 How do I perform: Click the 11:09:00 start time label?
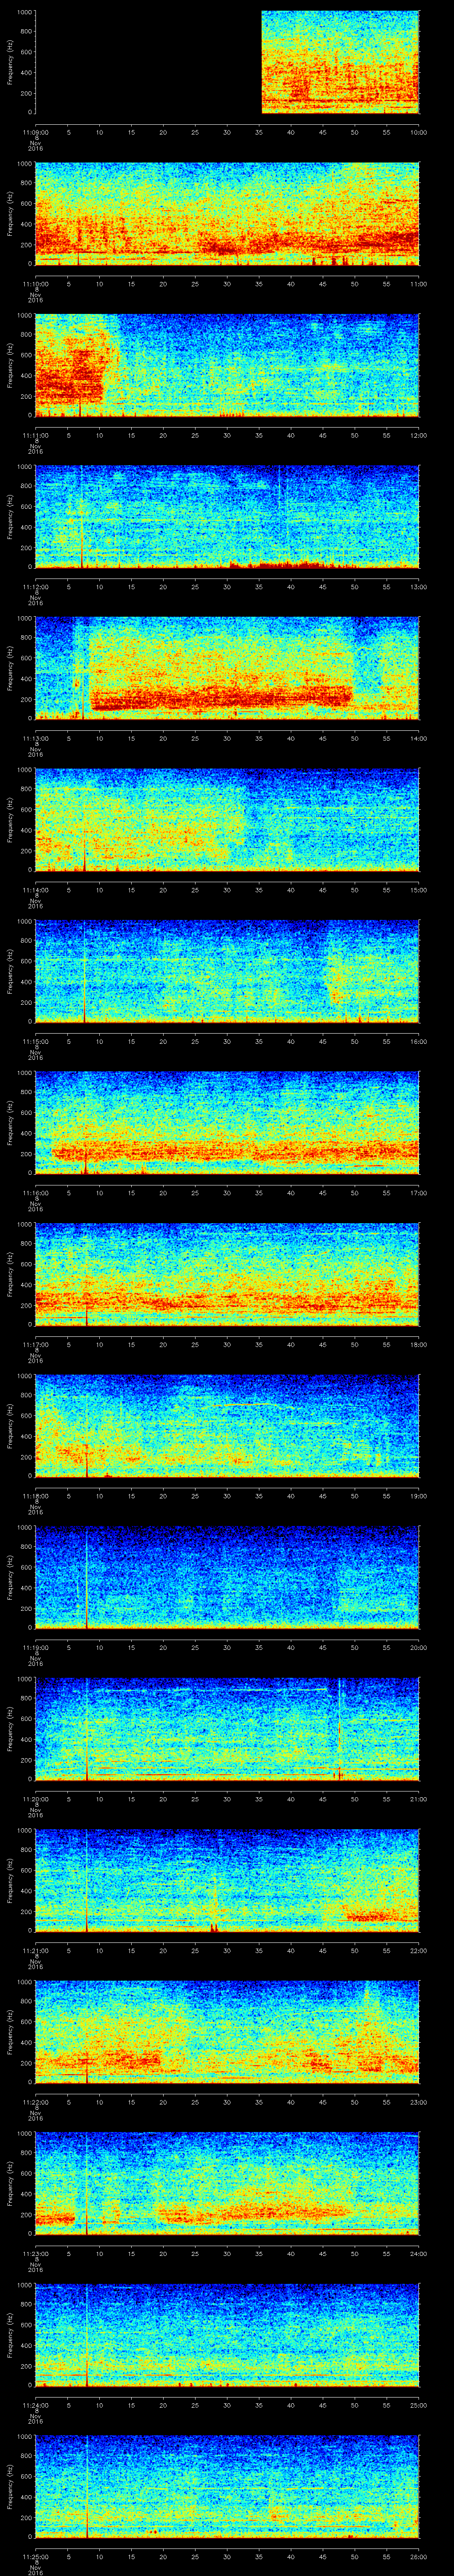(35, 132)
